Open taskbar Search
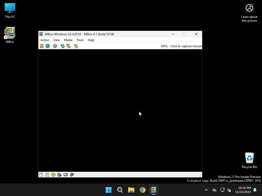The width and height of the screenshot is (262, 196). [x=120, y=190]
